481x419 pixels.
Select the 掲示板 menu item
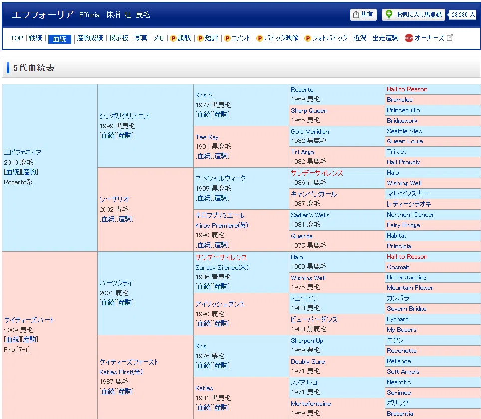[x=119, y=38]
